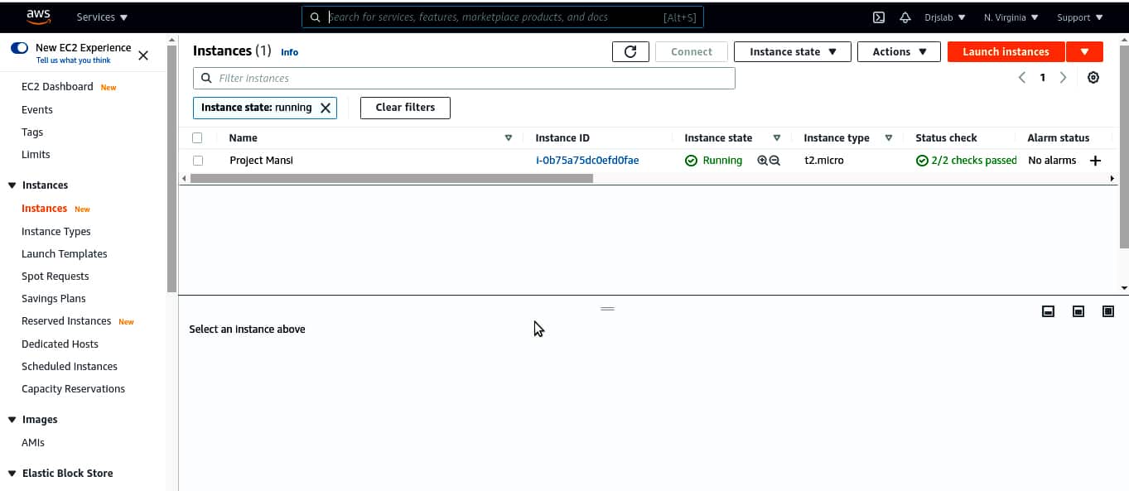Maximize details panel using the rightmost layout icon
Image resolution: width=1129 pixels, height=491 pixels.
click(1108, 311)
